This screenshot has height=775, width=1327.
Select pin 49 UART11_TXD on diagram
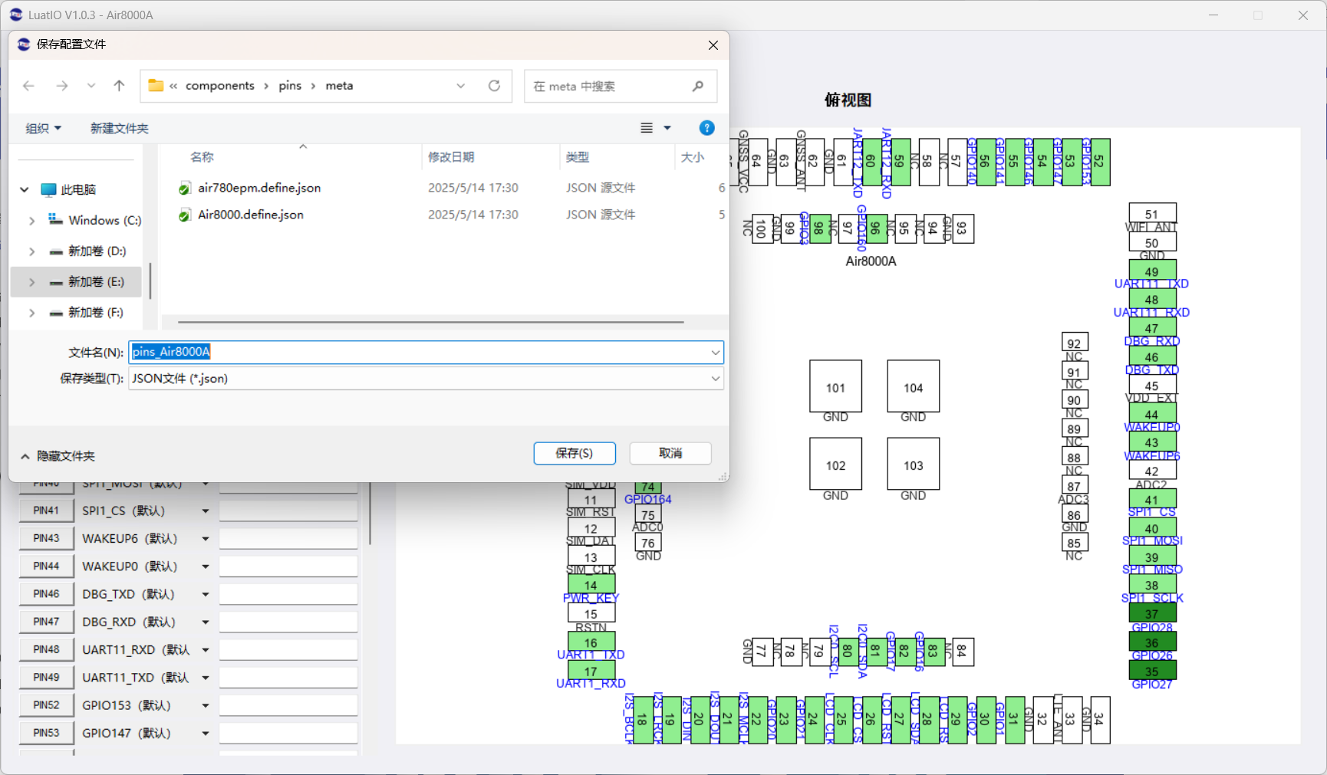pyautogui.click(x=1152, y=271)
